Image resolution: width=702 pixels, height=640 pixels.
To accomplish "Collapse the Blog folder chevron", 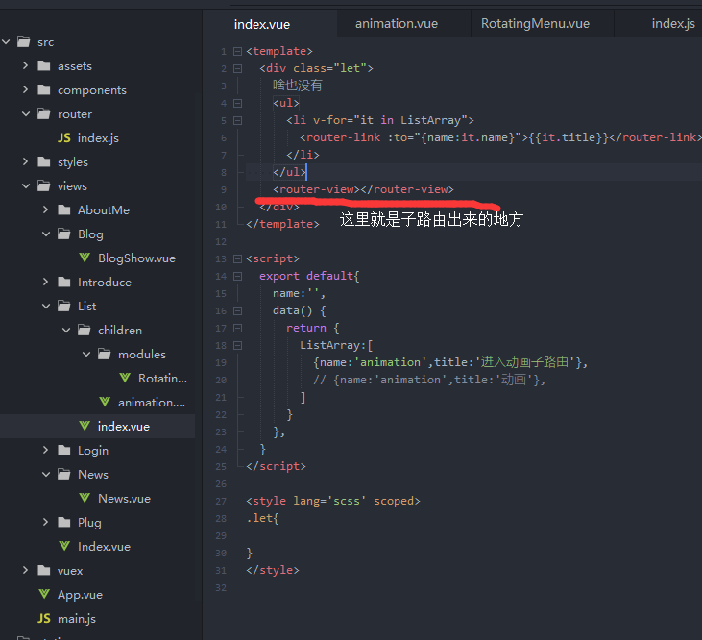I will point(46,234).
